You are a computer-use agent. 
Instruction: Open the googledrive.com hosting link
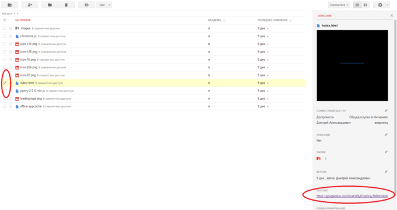click(x=352, y=196)
